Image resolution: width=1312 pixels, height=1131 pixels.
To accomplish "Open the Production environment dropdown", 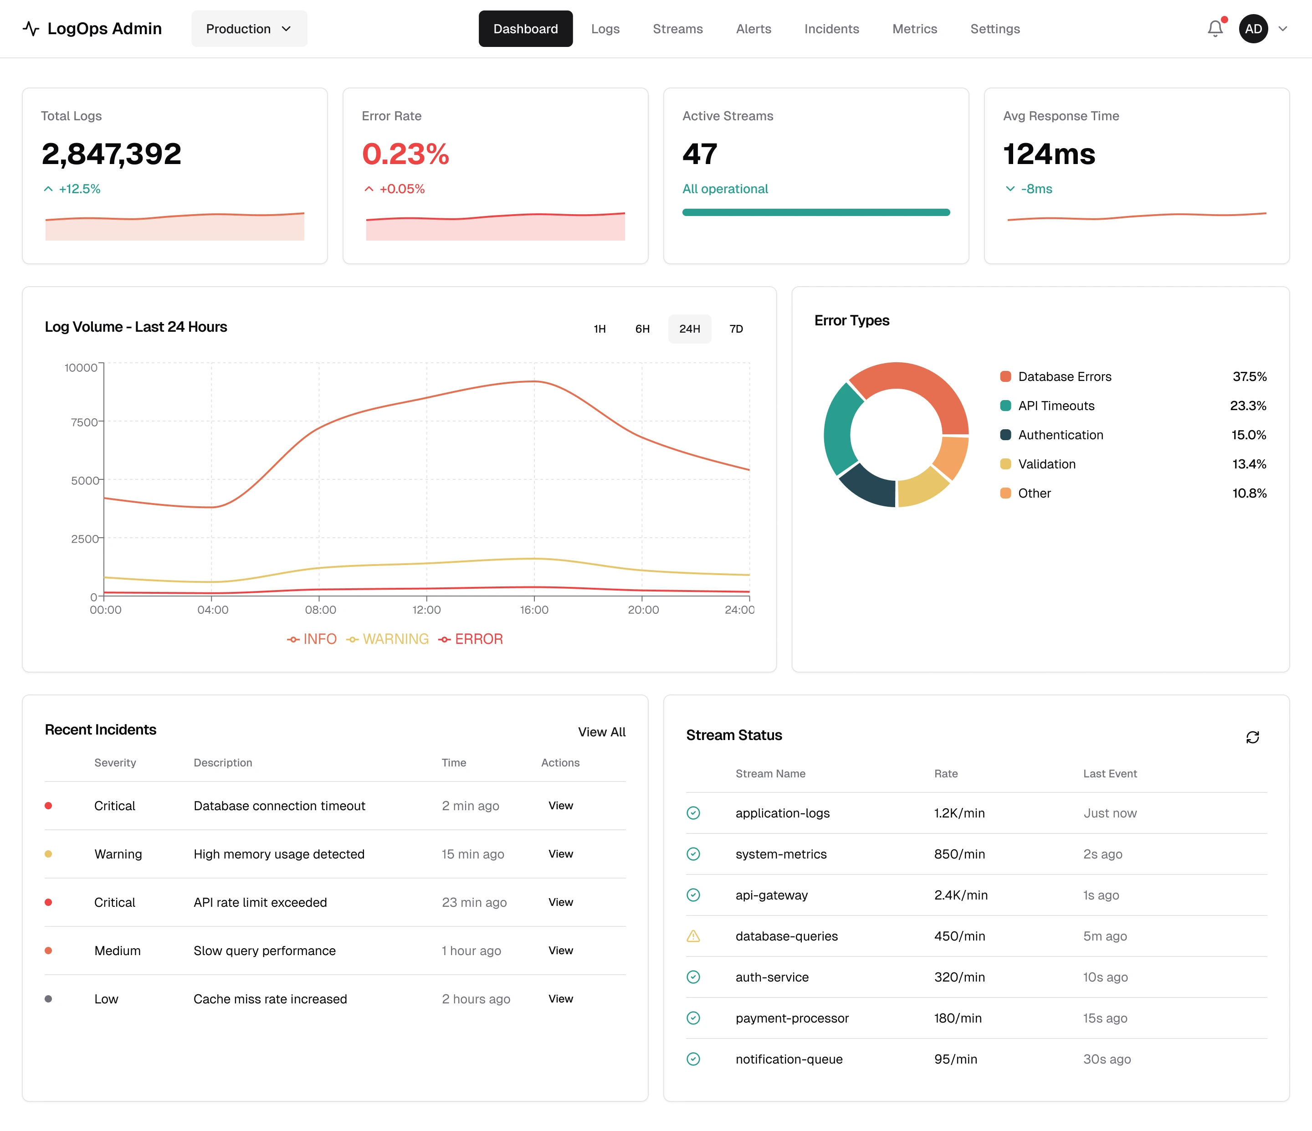I will click(249, 29).
